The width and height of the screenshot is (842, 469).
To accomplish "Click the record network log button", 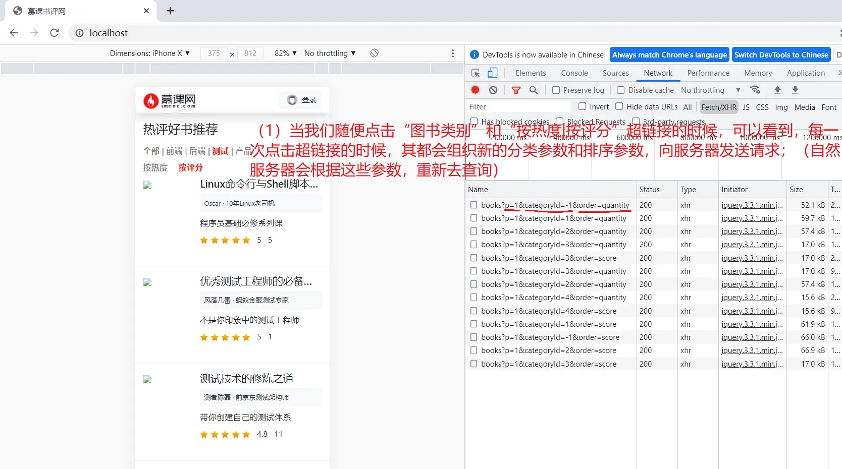I will (475, 90).
